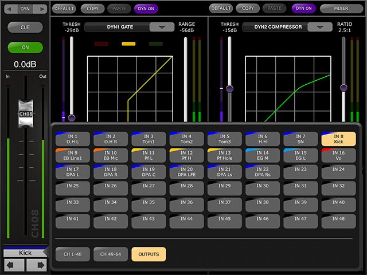Enable the CUE button for CH08

[x=25, y=27]
